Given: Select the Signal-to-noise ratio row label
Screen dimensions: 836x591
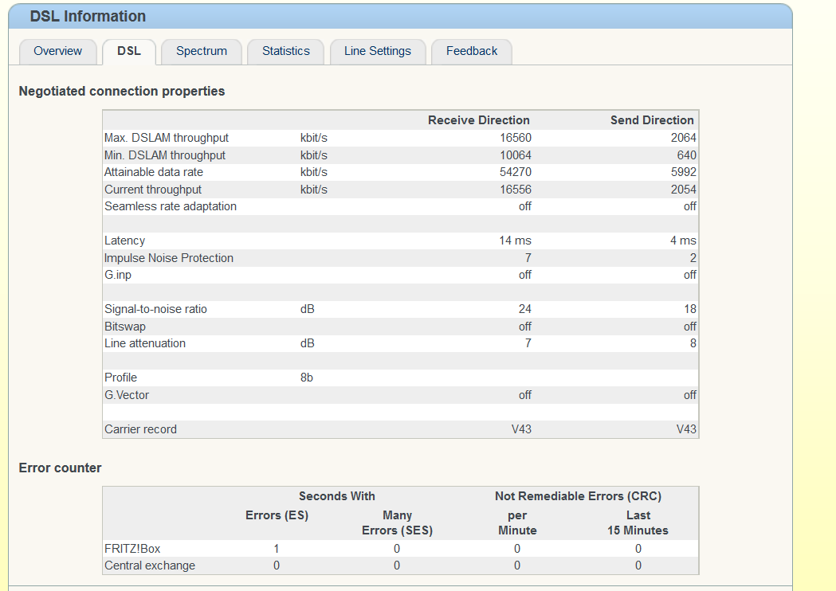Looking at the screenshot, I should coord(155,309).
